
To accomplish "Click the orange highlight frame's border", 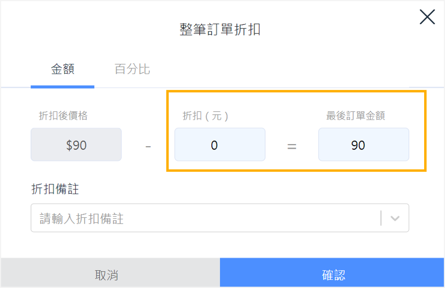I will click(296, 91).
